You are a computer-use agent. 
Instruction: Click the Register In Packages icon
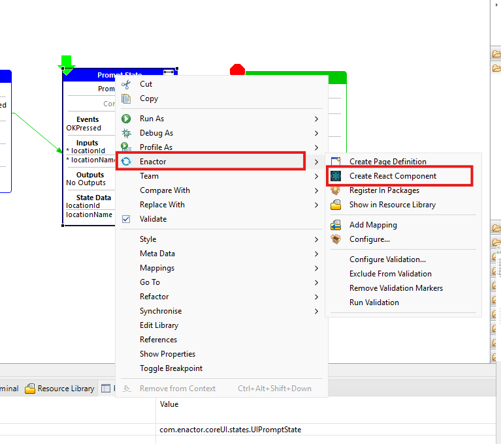pos(336,190)
